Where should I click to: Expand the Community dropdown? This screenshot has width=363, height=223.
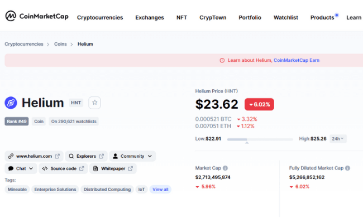point(132,156)
